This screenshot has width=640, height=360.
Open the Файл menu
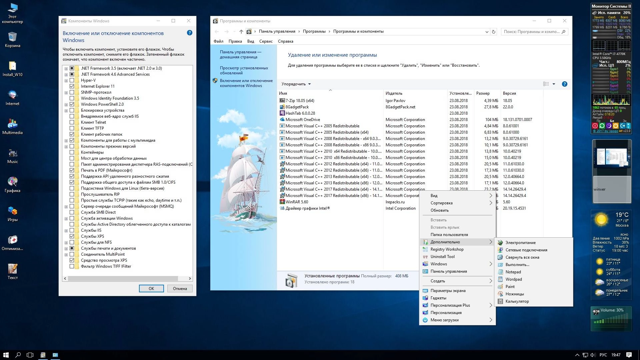(x=218, y=41)
